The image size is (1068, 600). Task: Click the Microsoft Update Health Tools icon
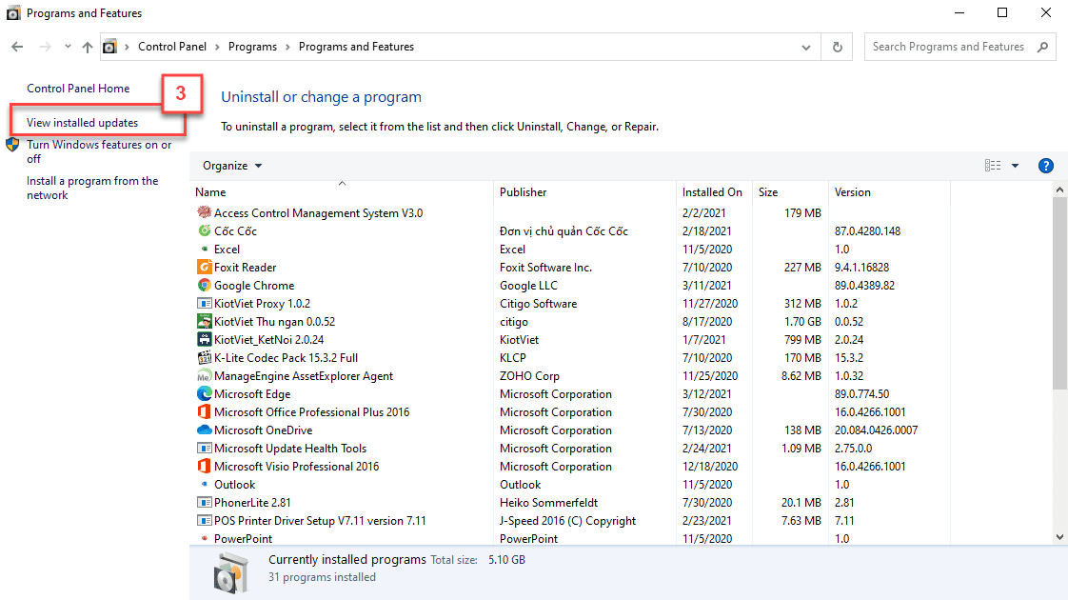[204, 448]
